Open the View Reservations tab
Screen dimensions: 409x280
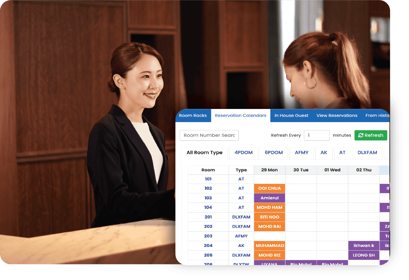(x=337, y=116)
